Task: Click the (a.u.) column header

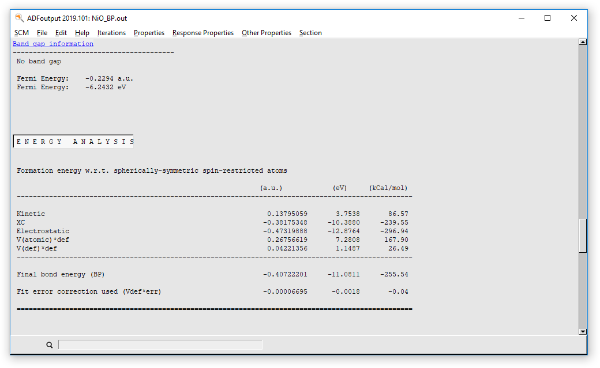Action: tap(271, 188)
